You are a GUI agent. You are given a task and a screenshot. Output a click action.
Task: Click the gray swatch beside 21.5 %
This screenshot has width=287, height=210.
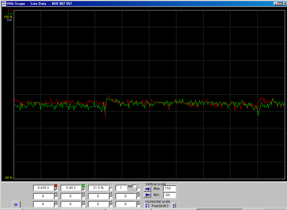coord(111,186)
